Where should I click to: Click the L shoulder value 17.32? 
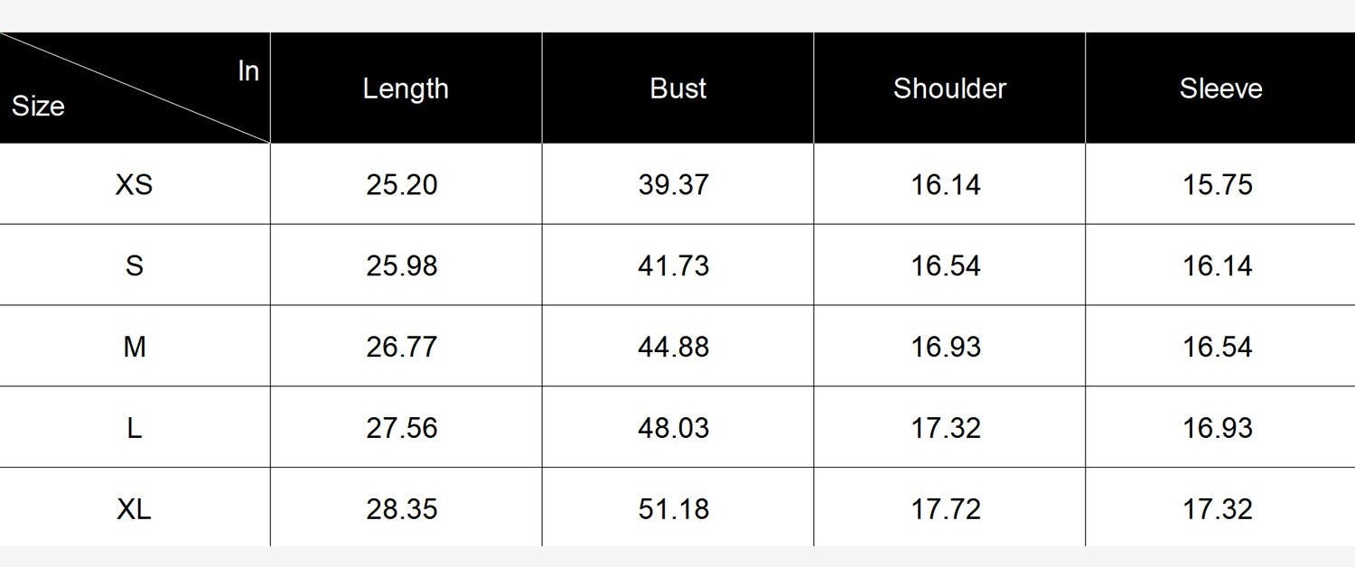(946, 428)
